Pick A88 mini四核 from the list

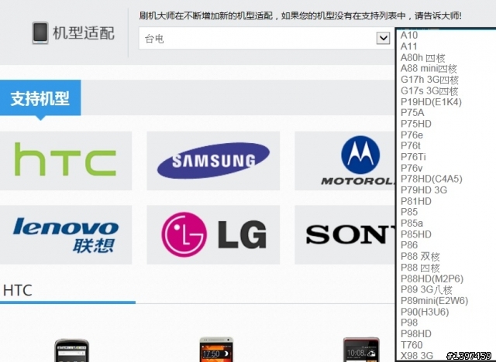coord(429,69)
